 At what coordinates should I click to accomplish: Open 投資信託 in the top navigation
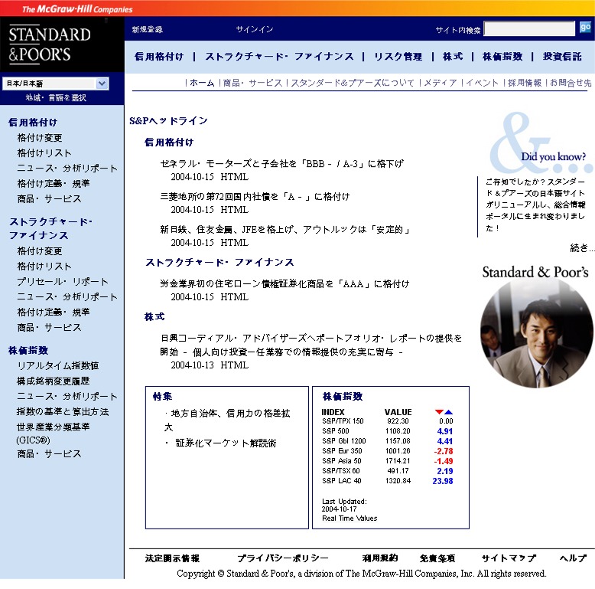tap(562, 57)
